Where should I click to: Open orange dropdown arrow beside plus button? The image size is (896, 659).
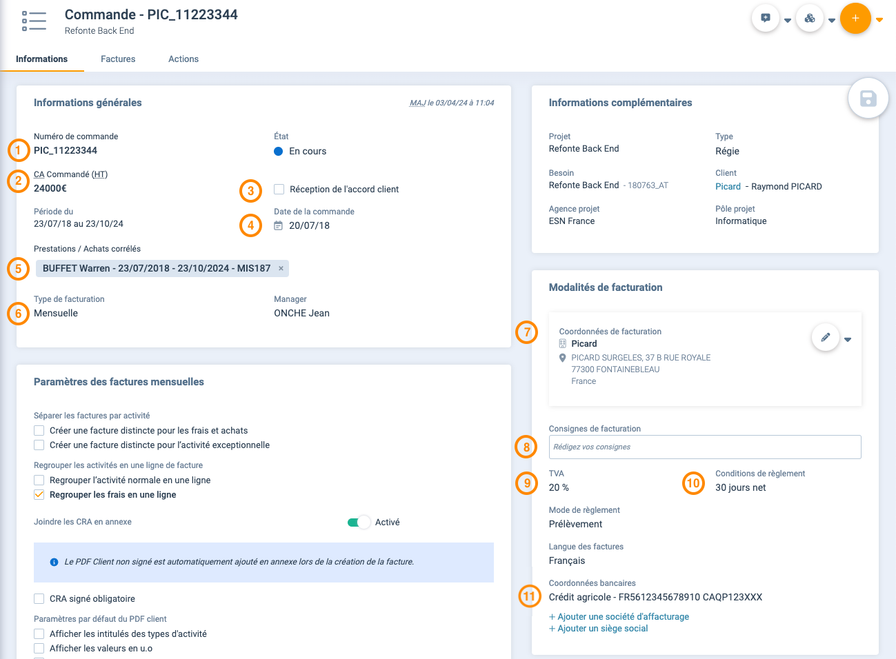879,20
